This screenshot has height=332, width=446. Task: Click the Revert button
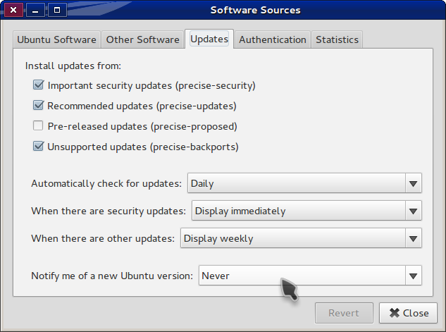(343, 313)
